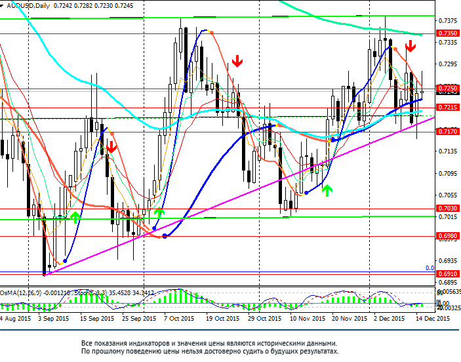Click the green buy arrow near 10 Nov 2015

click(327, 191)
